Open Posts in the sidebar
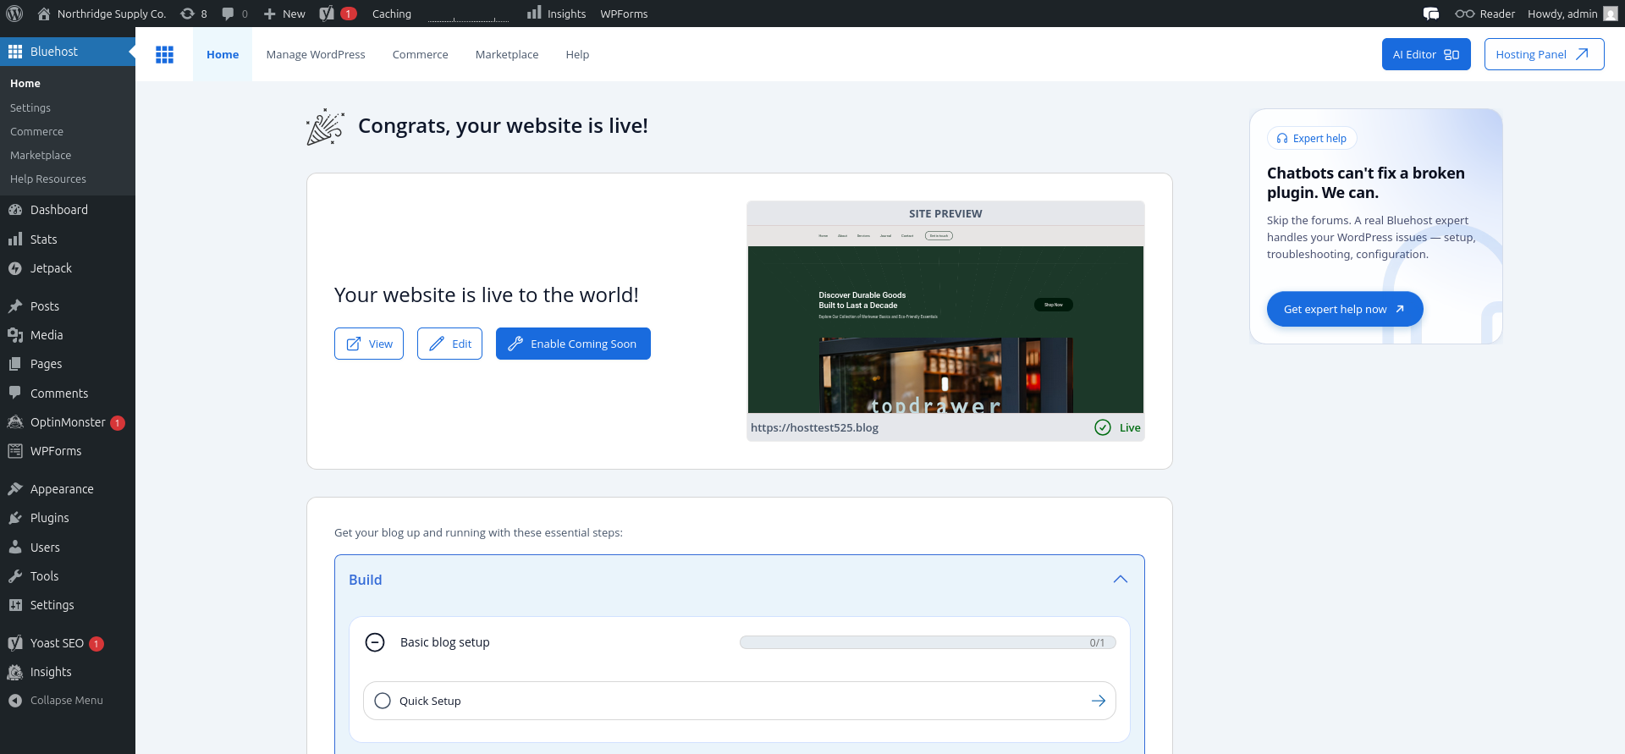1625x754 pixels. point(68,306)
